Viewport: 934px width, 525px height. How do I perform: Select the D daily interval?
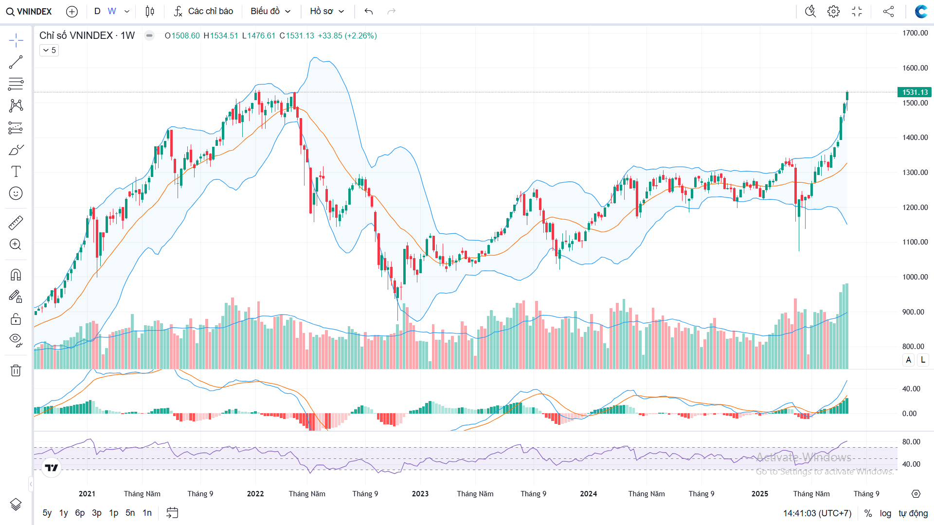[x=97, y=11]
